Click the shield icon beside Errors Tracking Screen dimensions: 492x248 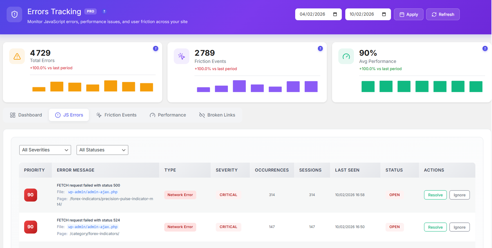pyautogui.click(x=14, y=14)
